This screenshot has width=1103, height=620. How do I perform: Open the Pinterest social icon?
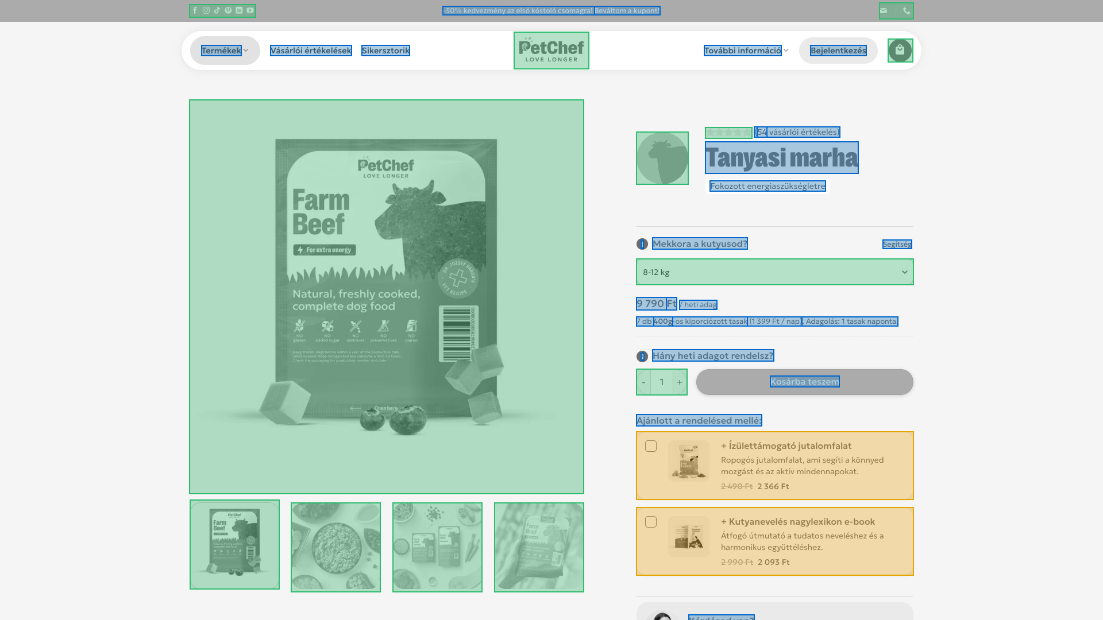coord(228,10)
